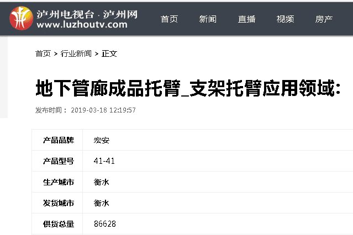The height and width of the screenshot is (235, 353).
Task: Click the 发货城市 row label
Action: 59,203
